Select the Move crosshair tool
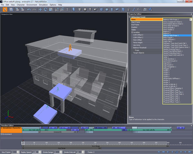193x154 pixels. tap(40, 10)
